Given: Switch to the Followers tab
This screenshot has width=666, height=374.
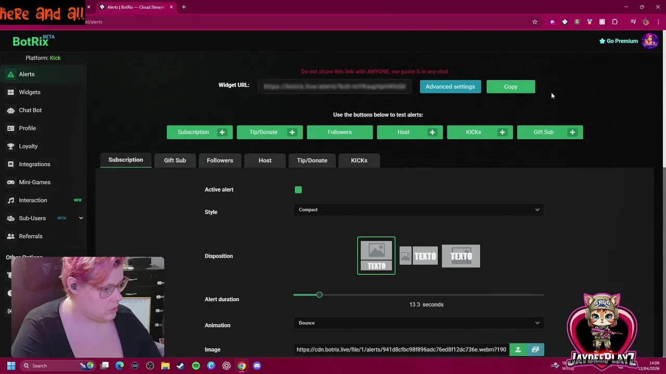Looking at the screenshot, I should click(x=220, y=161).
